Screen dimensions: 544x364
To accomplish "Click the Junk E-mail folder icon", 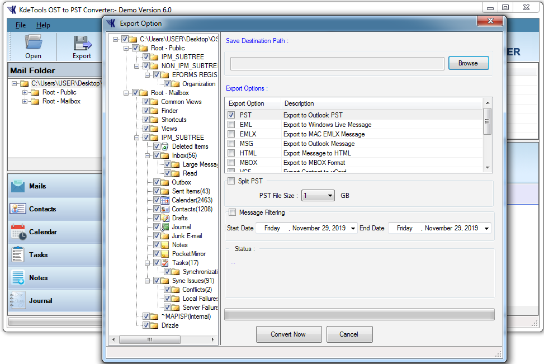I will coord(165,236).
